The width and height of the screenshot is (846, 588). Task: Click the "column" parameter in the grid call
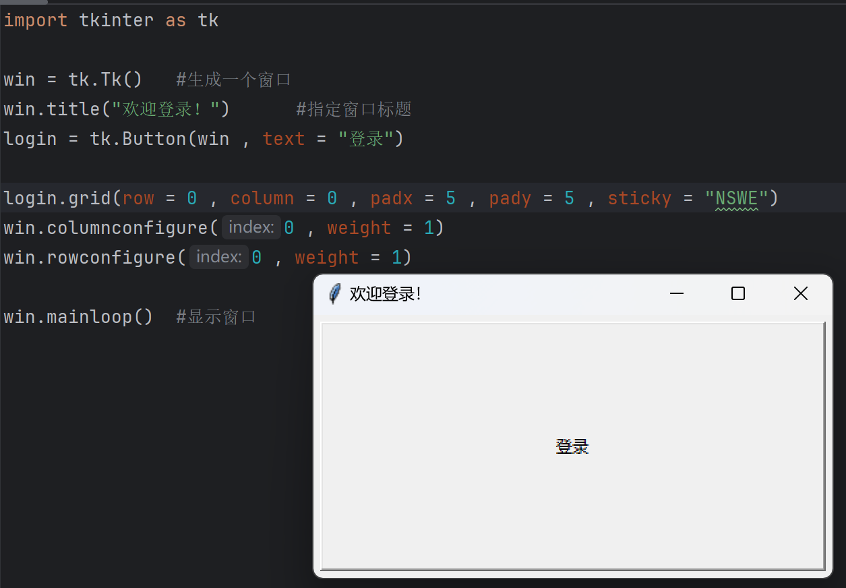click(x=262, y=198)
